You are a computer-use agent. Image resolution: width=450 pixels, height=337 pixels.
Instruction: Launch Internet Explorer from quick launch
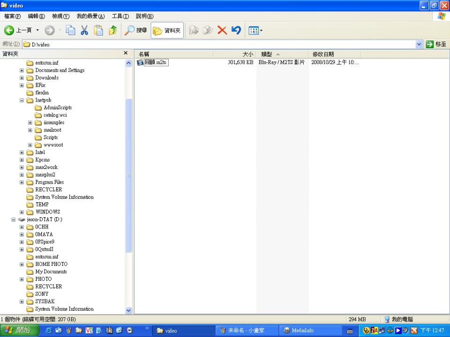pos(48,330)
